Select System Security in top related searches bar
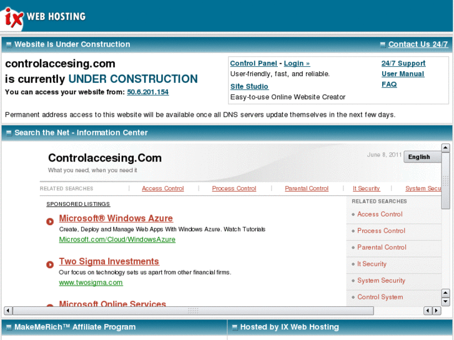Image resolution: width=454 pixels, height=340 pixels. (x=423, y=188)
